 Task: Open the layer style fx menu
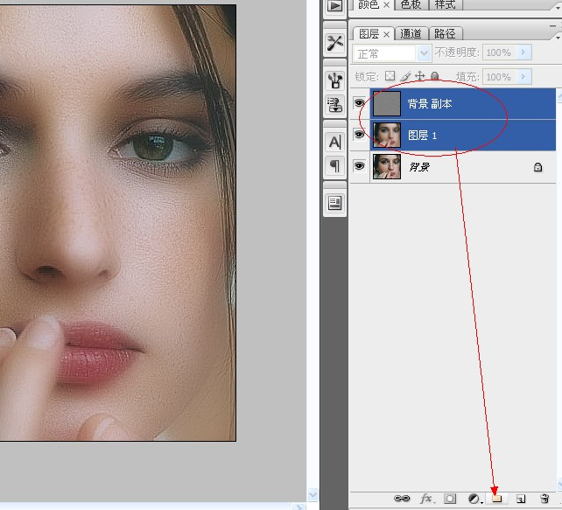tap(427, 499)
